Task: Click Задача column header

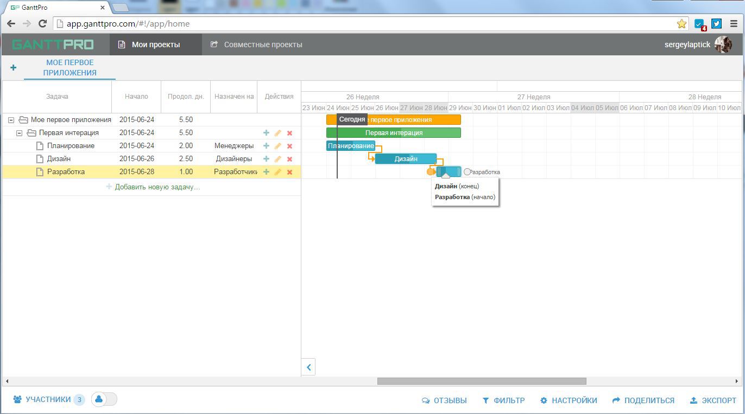Action: [x=57, y=97]
